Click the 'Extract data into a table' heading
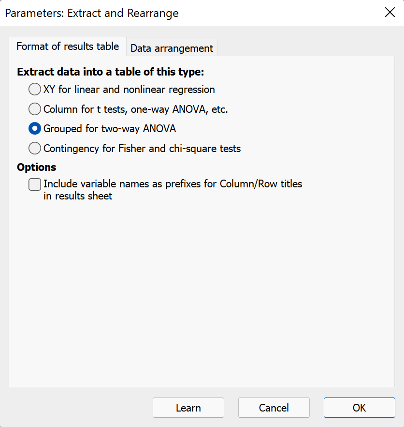404x427 pixels. pos(111,72)
